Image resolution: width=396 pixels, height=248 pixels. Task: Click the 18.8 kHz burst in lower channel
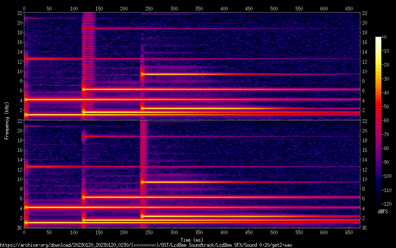(84, 136)
